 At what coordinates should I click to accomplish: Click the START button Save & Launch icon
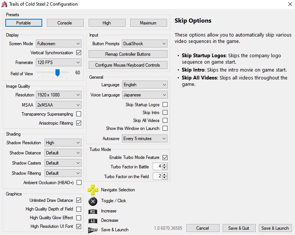click(x=93, y=230)
